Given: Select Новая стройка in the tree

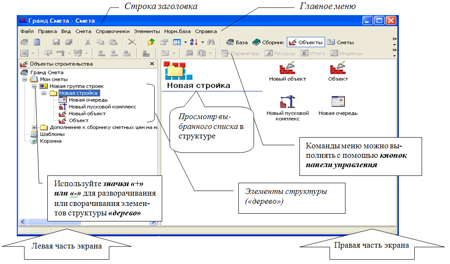Looking at the screenshot, I should (x=79, y=93).
